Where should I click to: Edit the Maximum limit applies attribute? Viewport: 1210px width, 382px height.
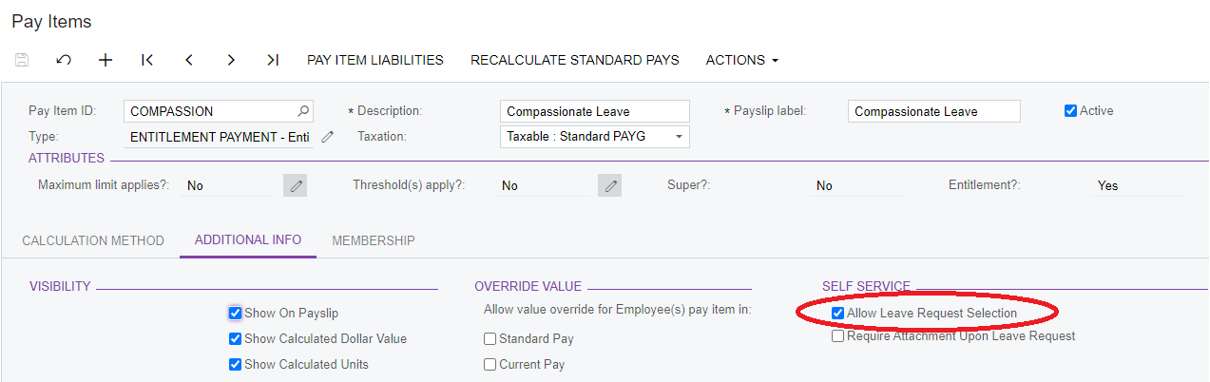point(297,185)
